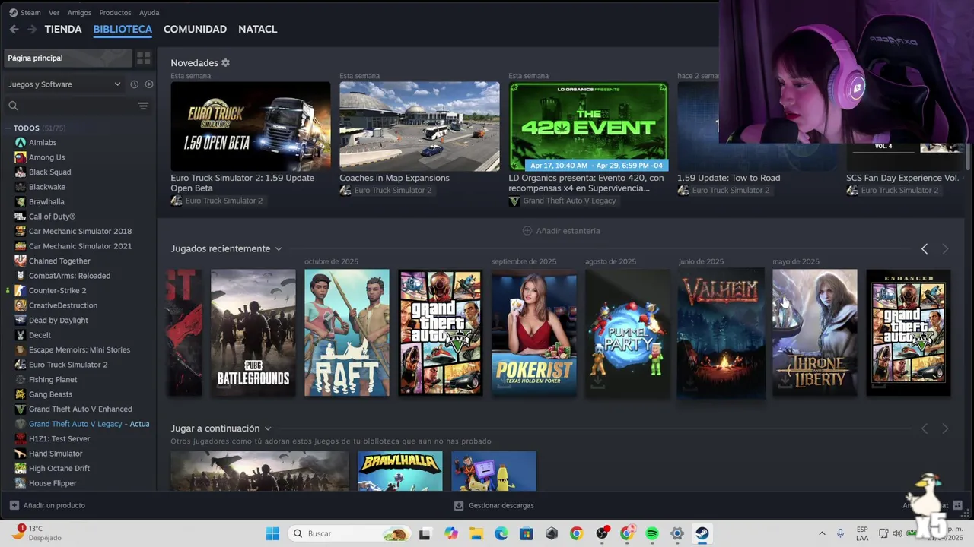Collapse the TODOS category
The image size is (974, 547).
8,128
